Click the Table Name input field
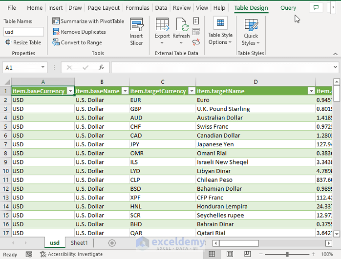Screen dimensions: 341x259 23,32
